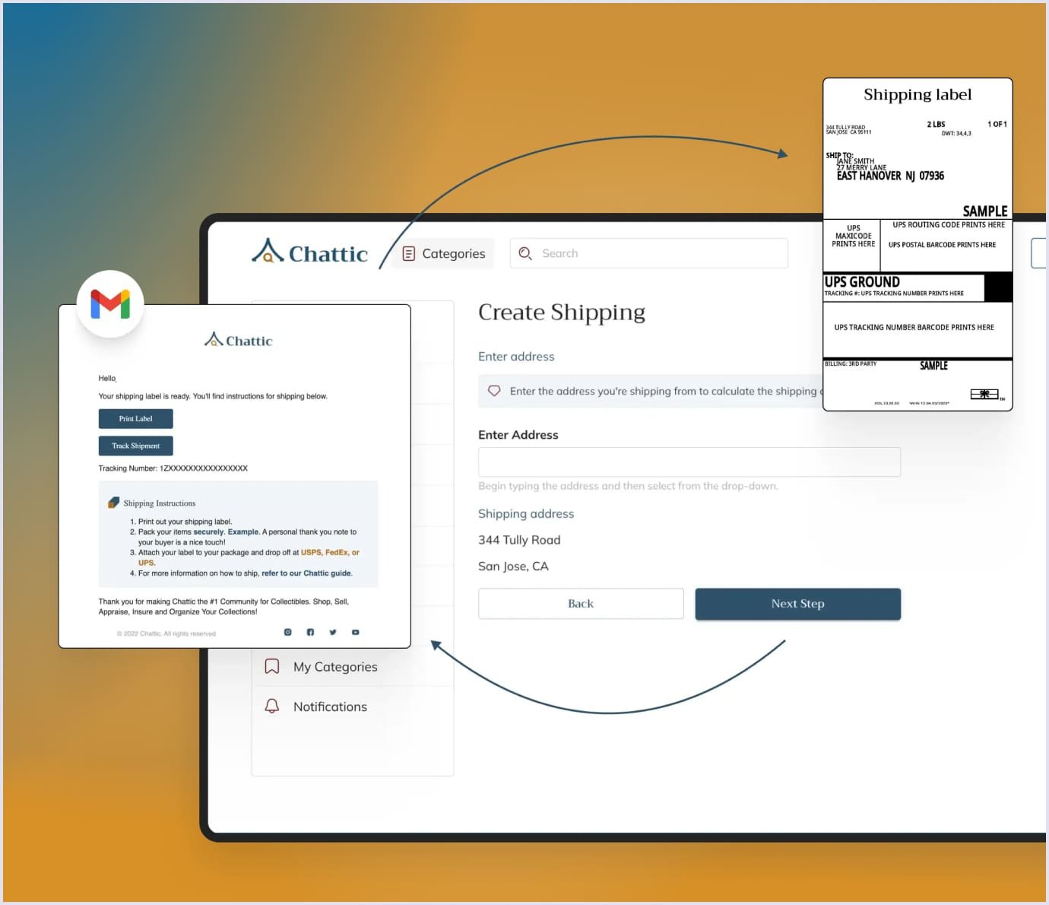1049x905 pixels.
Task: Click the 'Create Shipping' page heading
Action: pos(562,313)
